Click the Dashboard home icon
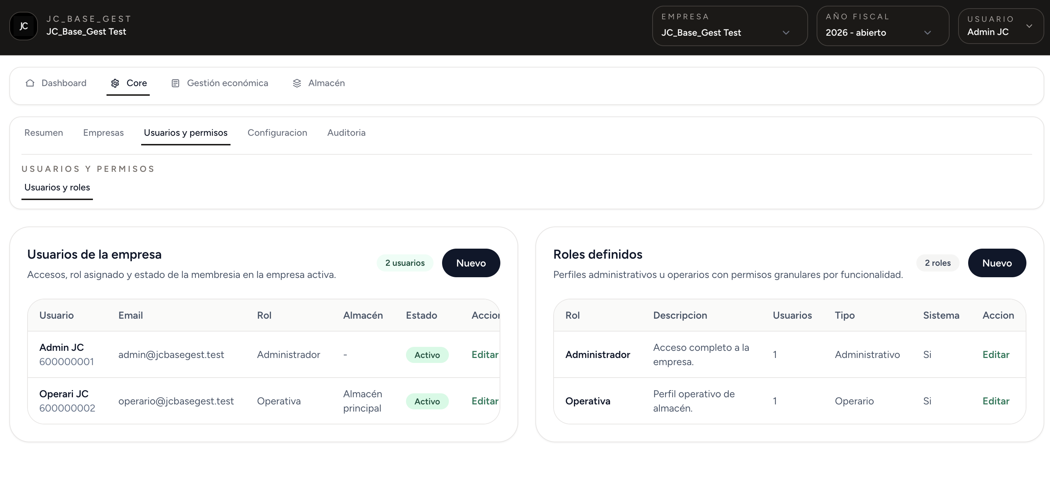1050x503 pixels. click(x=30, y=83)
